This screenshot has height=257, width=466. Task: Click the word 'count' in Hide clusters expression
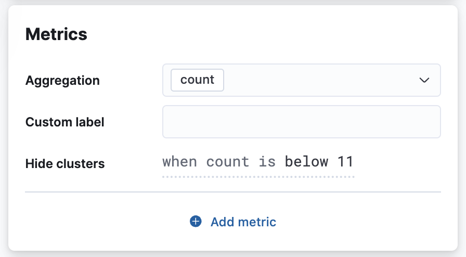[x=228, y=162]
